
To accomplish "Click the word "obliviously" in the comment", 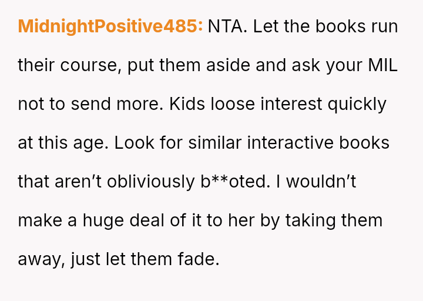I will click(x=140, y=182).
